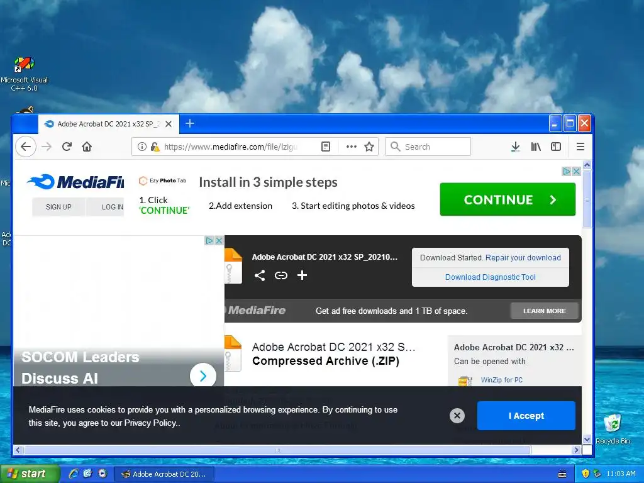Open AdChoices icon on top banner ad
The height and width of the screenshot is (483, 644).
tap(567, 171)
